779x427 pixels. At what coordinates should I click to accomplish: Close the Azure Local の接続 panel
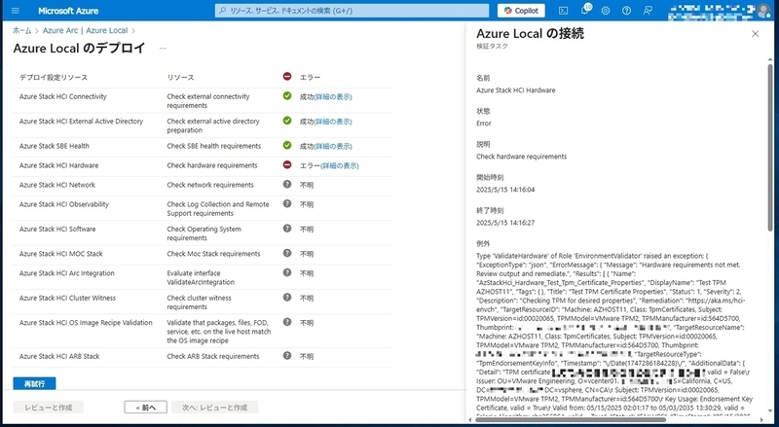[756, 34]
